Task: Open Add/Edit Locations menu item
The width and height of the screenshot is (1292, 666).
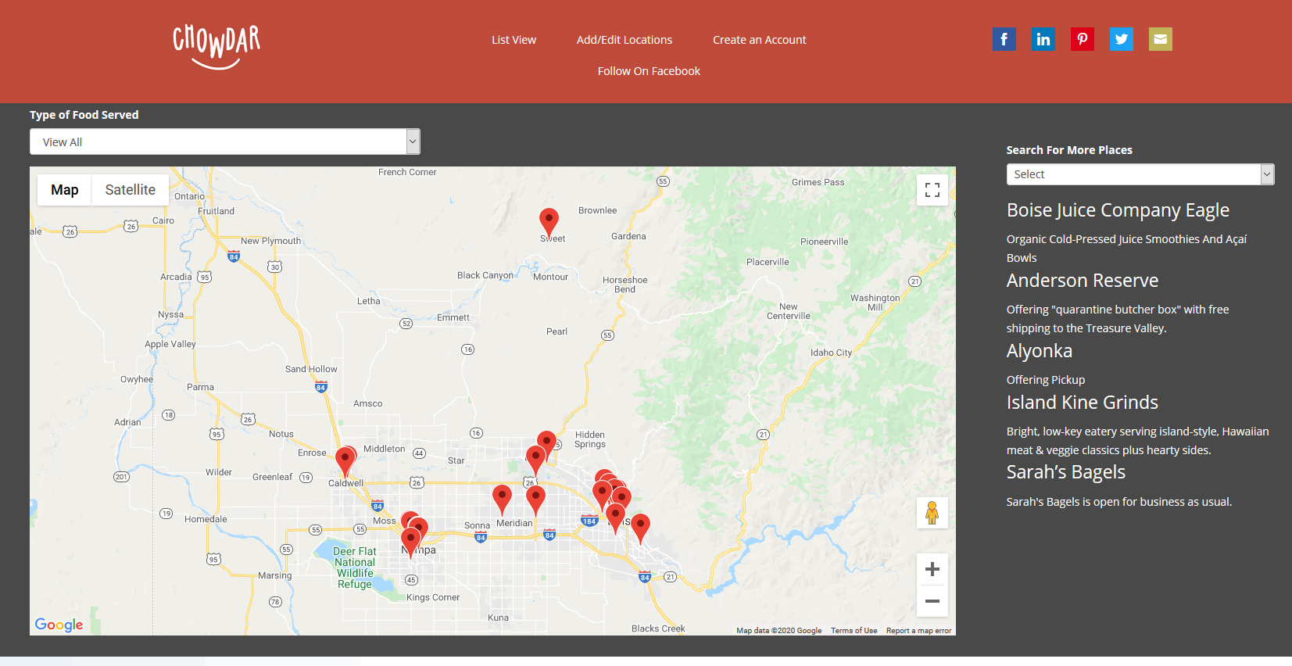Action: coord(625,40)
